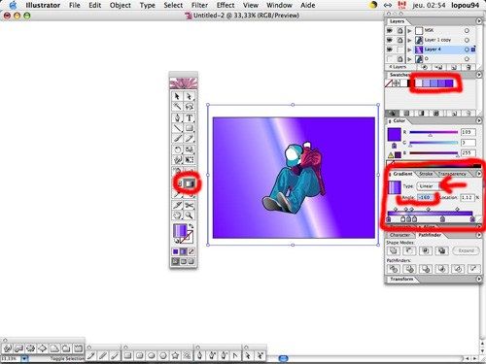Viewport: 486px width, 364px height.
Task: Click the rightmost gradient stop on gradient bar
Action: coord(472,219)
